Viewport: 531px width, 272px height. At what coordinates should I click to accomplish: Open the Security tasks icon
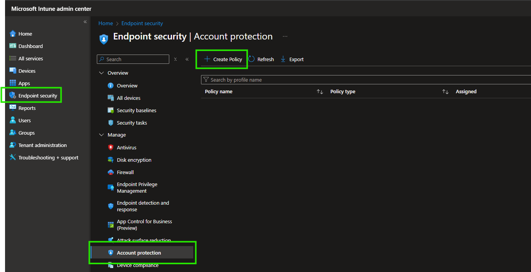coord(110,123)
